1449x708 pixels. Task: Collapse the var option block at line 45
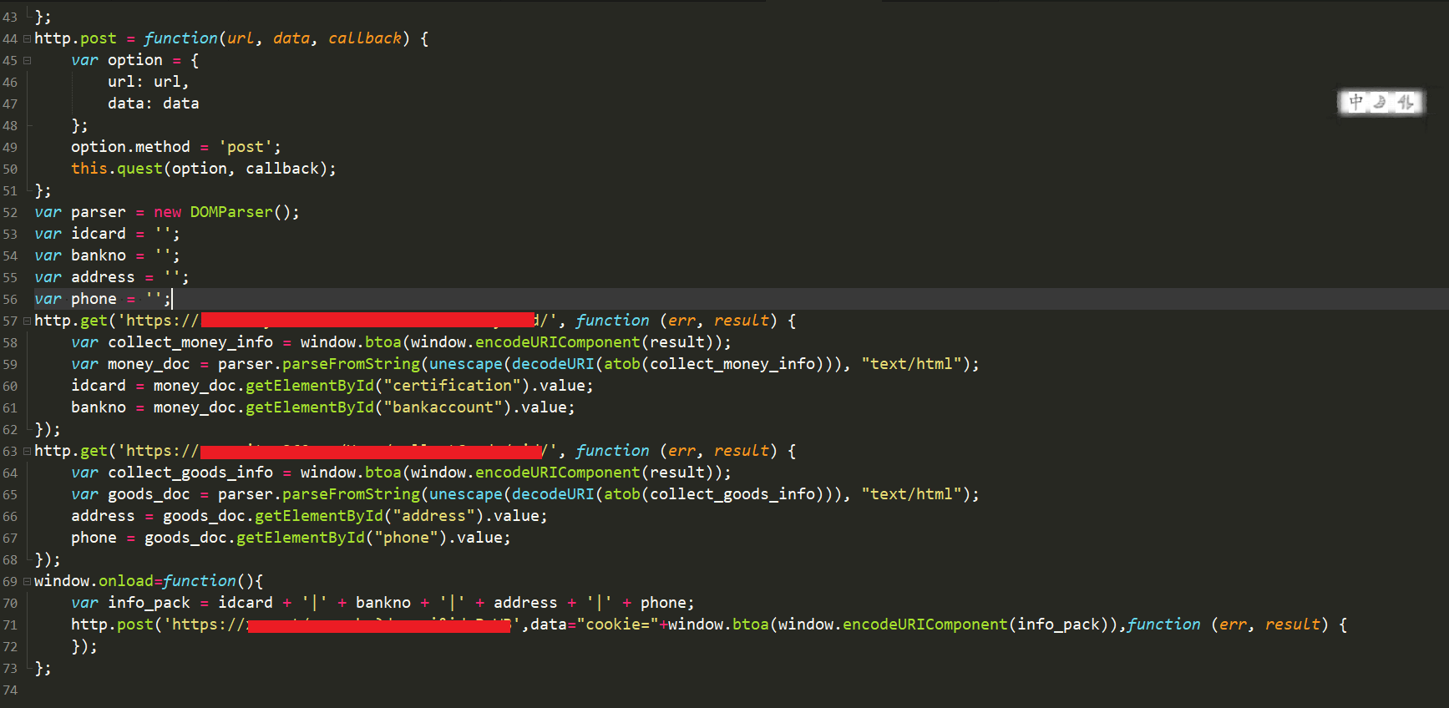pos(27,60)
